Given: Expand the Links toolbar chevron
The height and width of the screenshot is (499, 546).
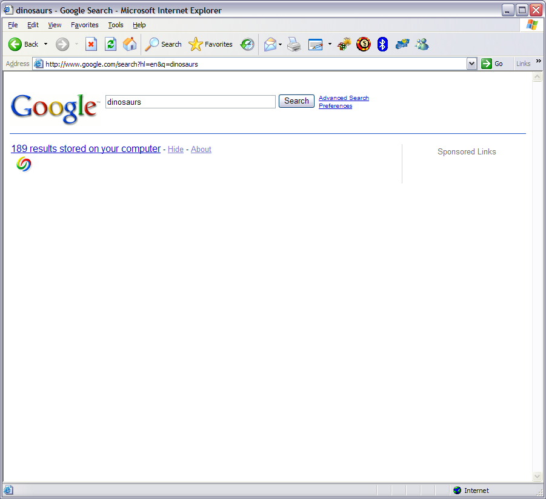Looking at the screenshot, I should click(x=538, y=61).
